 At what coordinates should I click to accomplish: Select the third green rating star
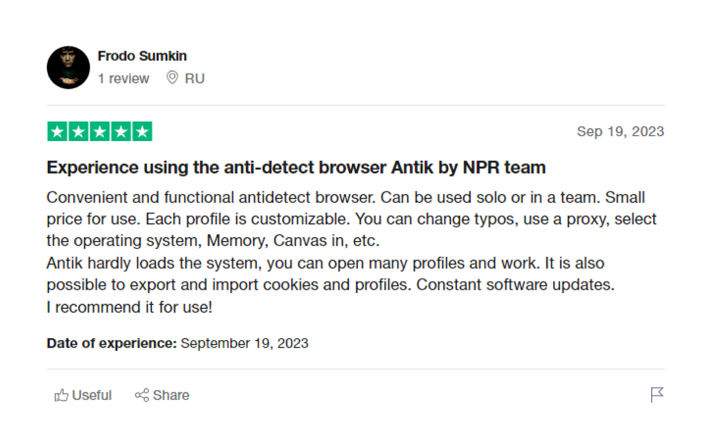tap(100, 132)
